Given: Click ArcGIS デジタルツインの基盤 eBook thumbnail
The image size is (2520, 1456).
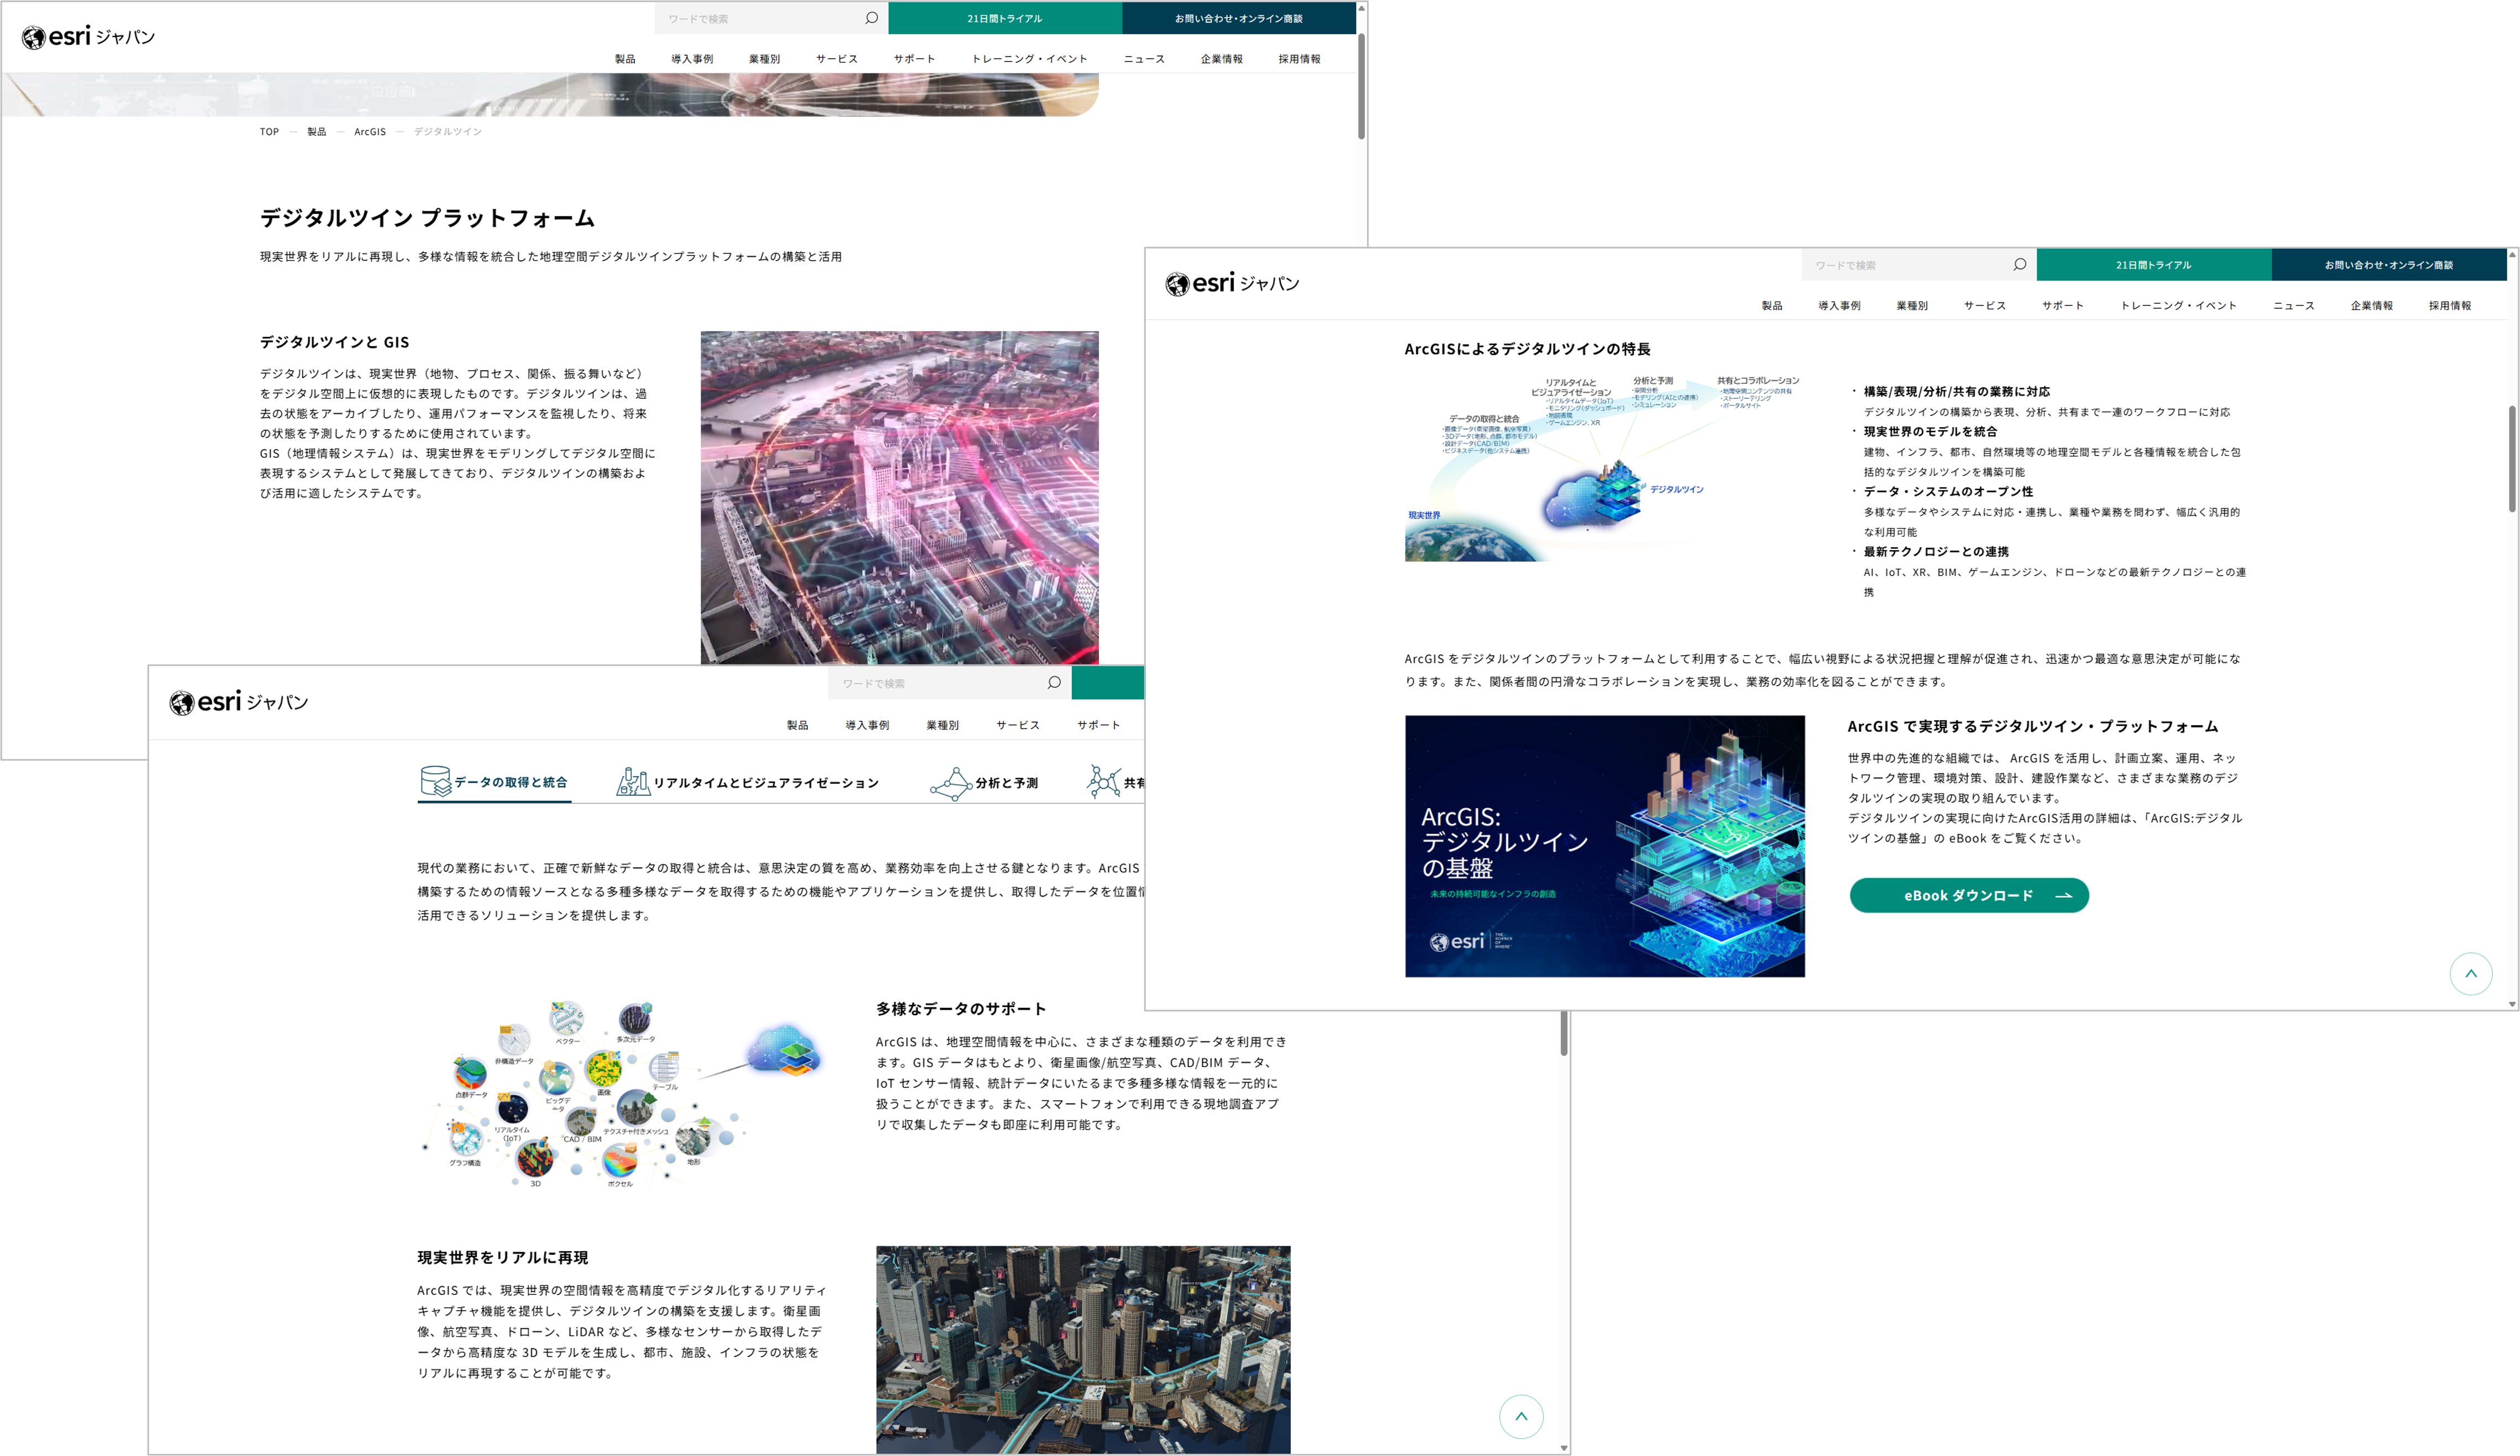Looking at the screenshot, I should pos(1604,846).
